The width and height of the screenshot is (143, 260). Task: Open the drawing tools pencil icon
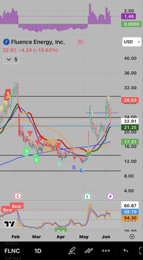[72, 251]
